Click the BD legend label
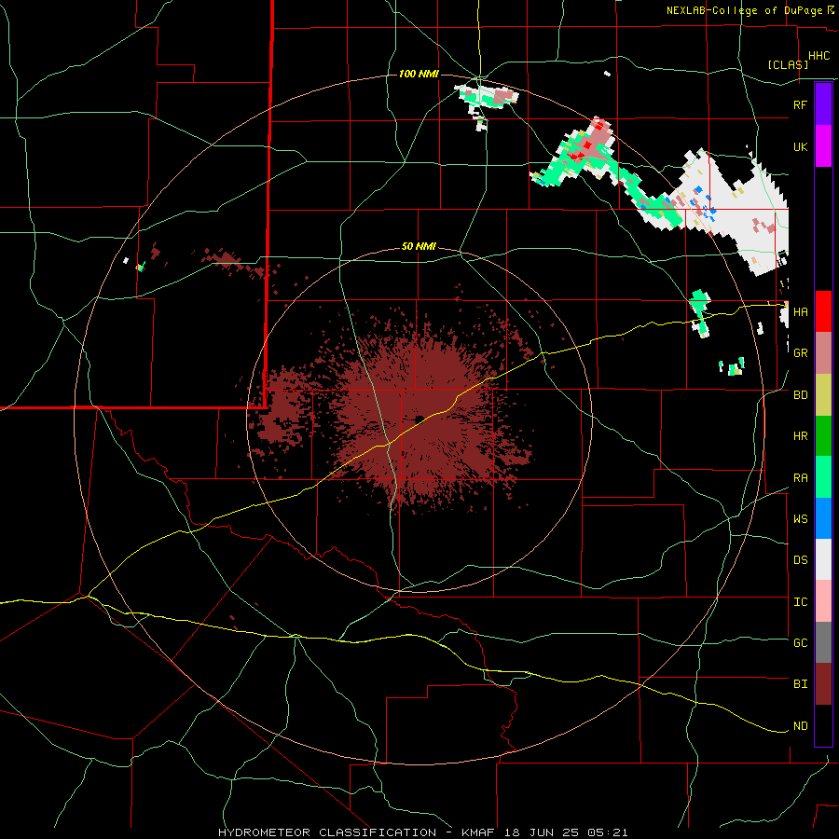Image resolution: width=839 pixels, height=839 pixels. coord(800,395)
